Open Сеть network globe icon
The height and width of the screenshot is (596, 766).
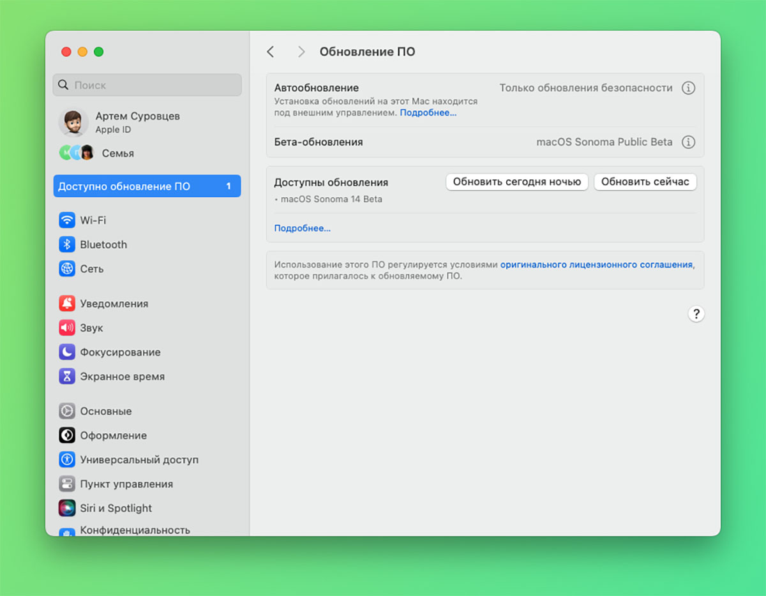(67, 269)
